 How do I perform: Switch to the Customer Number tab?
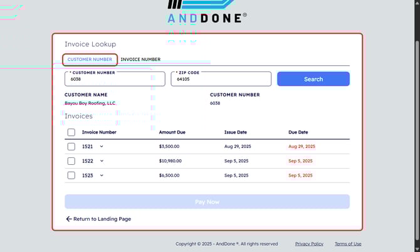coord(90,60)
